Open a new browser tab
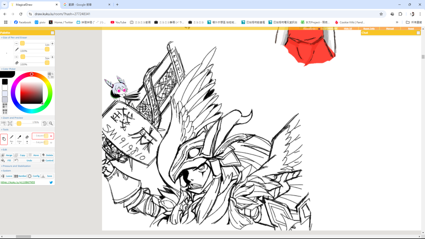Viewport: 425px width, 239px height. pyautogui.click(x=117, y=5)
